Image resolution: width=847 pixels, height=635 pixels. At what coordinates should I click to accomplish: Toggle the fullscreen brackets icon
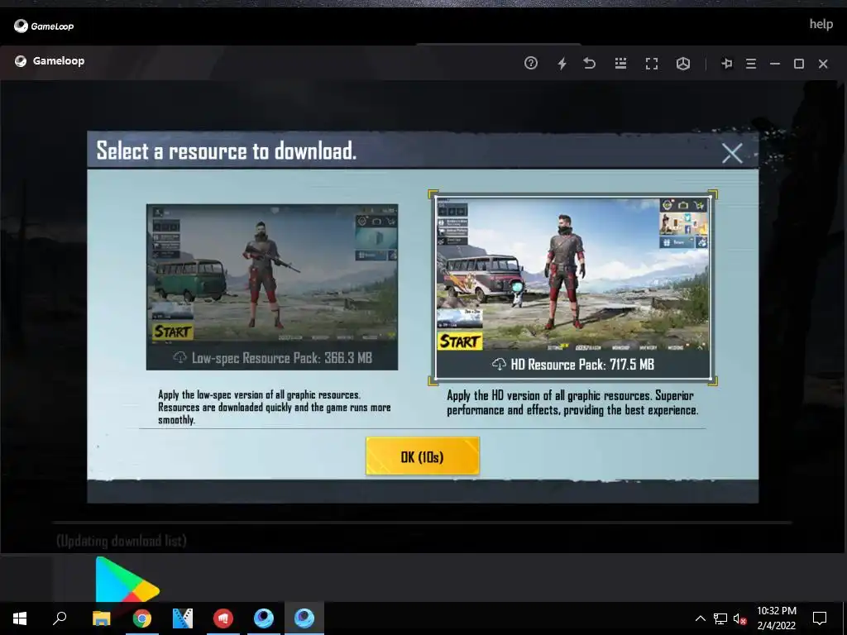(x=652, y=64)
